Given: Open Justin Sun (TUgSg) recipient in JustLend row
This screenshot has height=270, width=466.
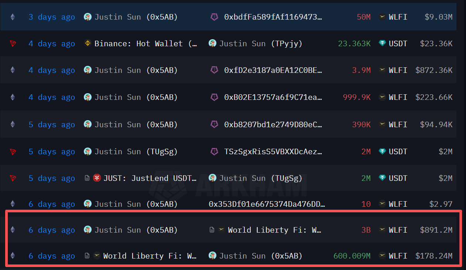Looking at the screenshot, I should [x=261, y=178].
